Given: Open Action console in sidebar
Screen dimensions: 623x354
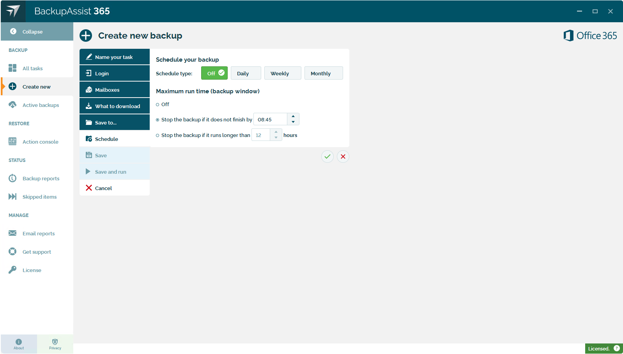Looking at the screenshot, I should click(37, 141).
